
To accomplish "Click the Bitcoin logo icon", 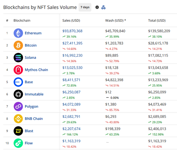I will [18, 45].
